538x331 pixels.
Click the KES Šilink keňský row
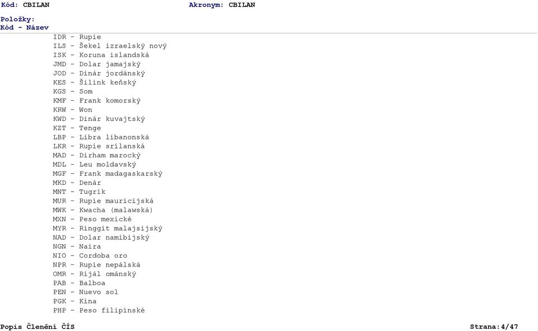point(94,82)
